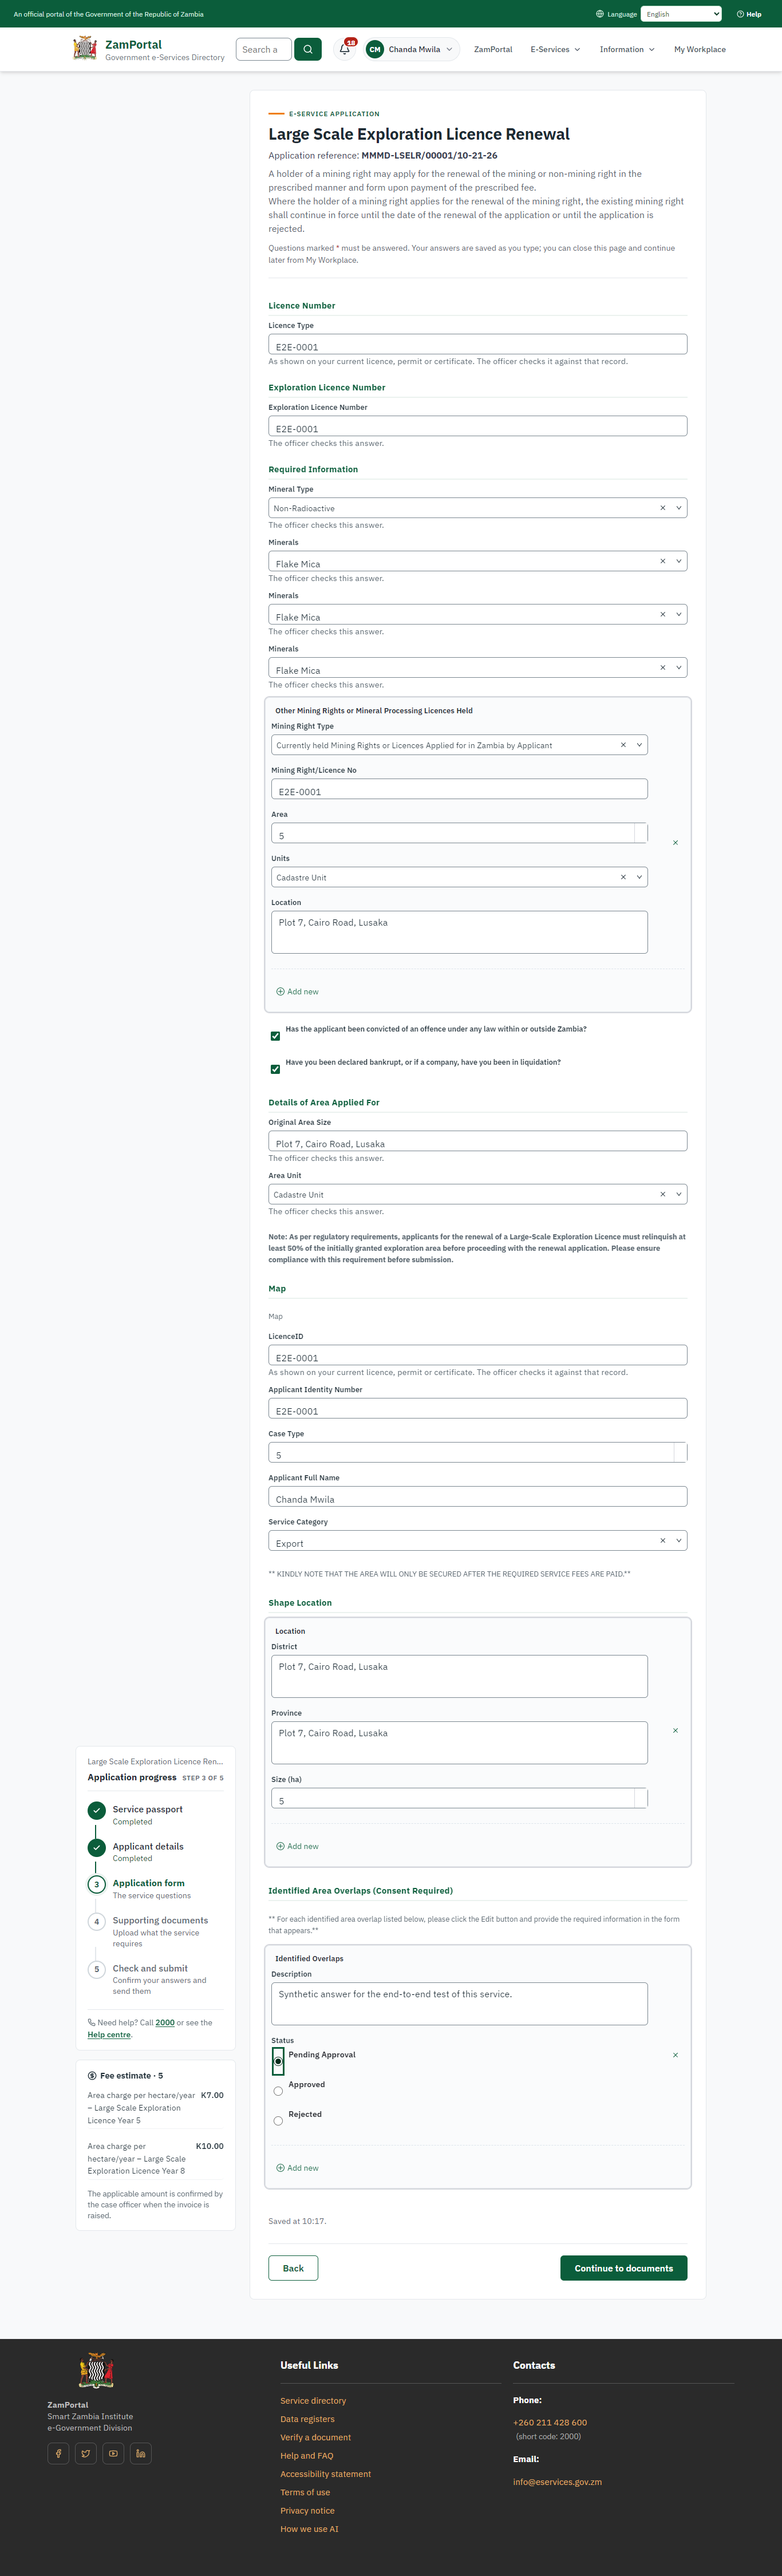Image resolution: width=782 pixels, height=2576 pixels.
Task: Toggle the convicted of an offence checkbox
Action: 275,1036
